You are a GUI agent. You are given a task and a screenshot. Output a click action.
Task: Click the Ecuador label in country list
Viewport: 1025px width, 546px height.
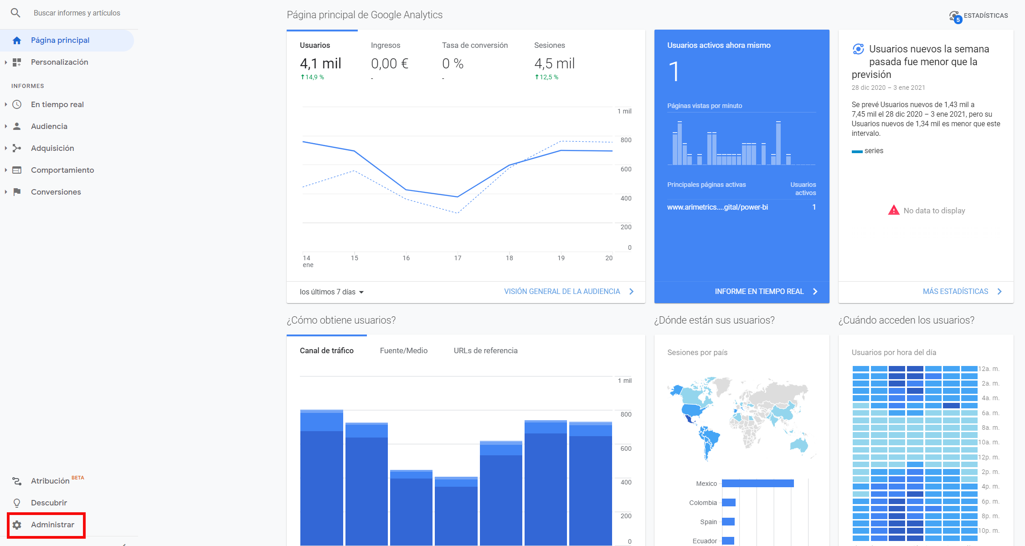tap(705, 541)
